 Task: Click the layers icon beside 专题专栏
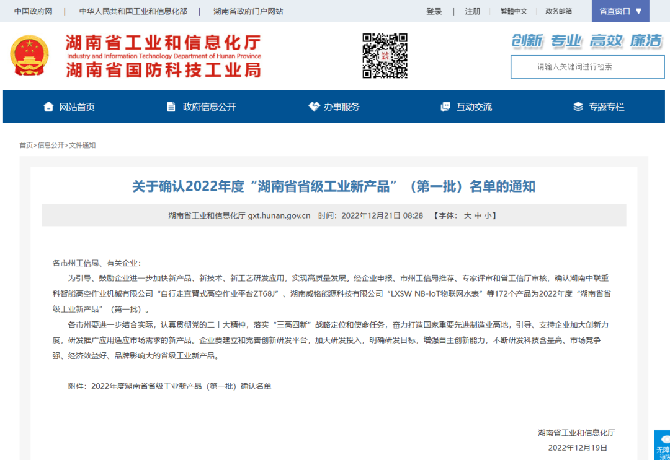(578, 106)
